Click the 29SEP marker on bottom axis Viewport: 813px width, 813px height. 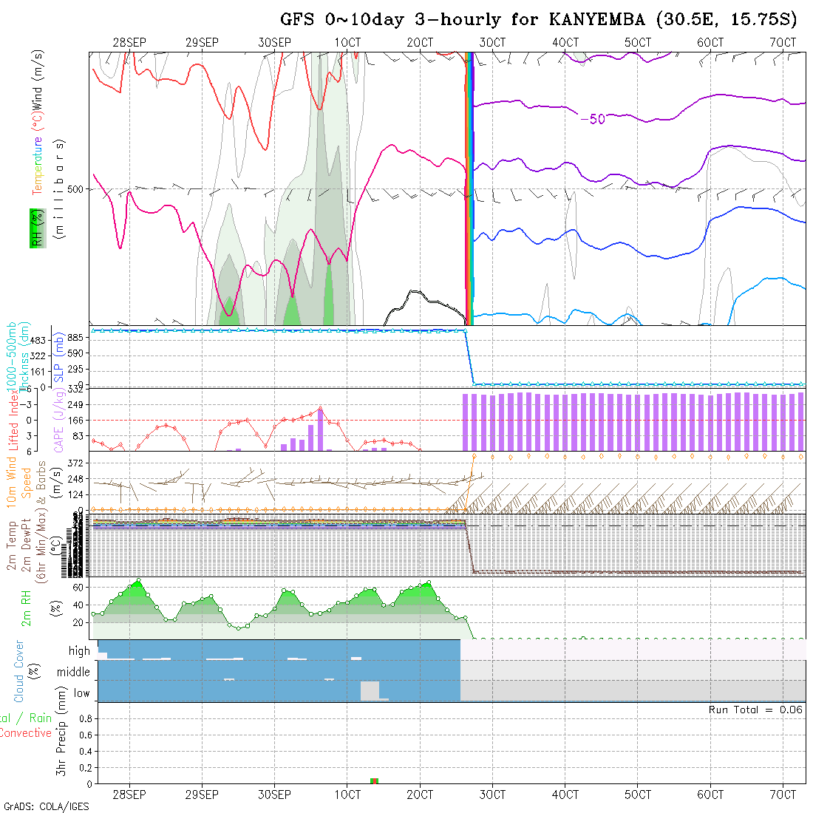(202, 795)
